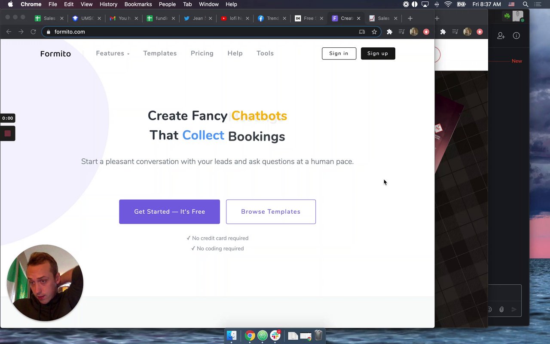Image resolution: width=550 pixels, height=344 pixels.
Task: Click Get Started — It's Free
Action: [x=169, y=212]
